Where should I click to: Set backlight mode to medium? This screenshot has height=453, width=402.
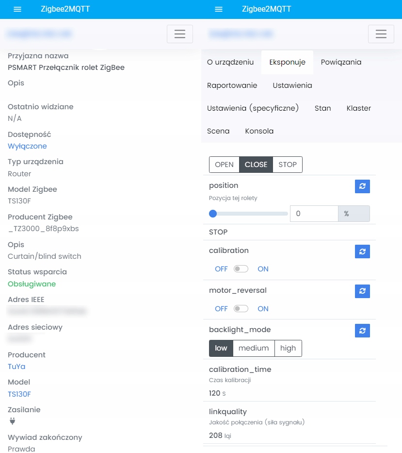(254, 348)
